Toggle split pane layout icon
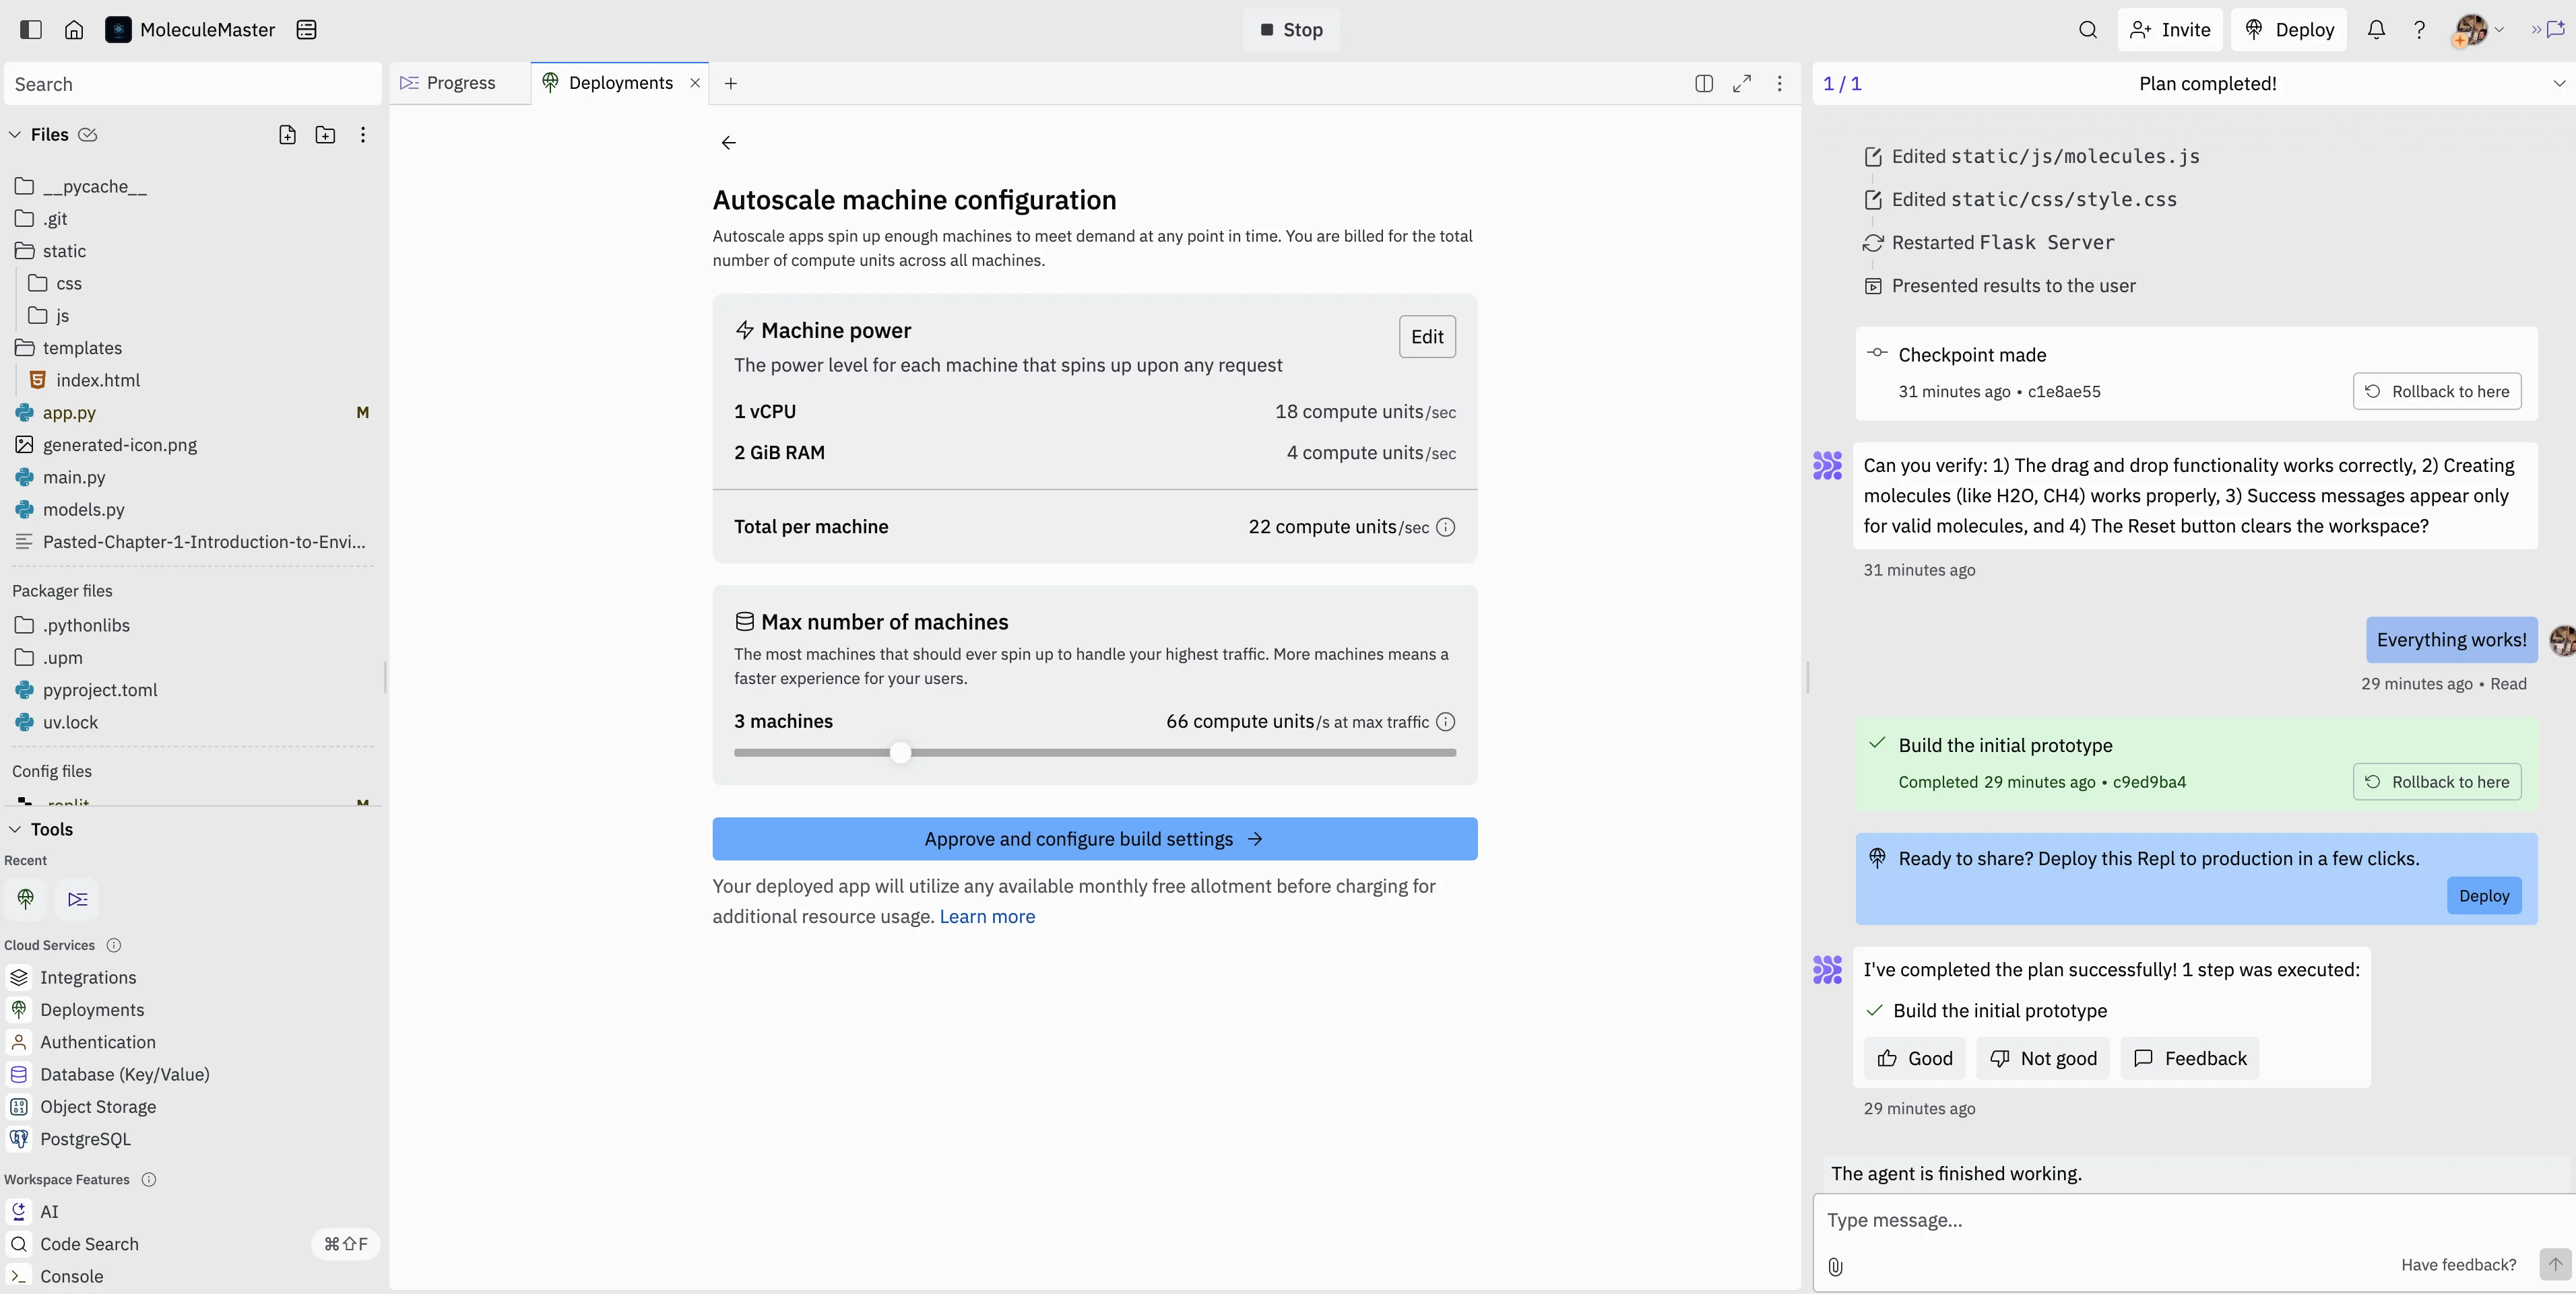 click(1704, 83)
